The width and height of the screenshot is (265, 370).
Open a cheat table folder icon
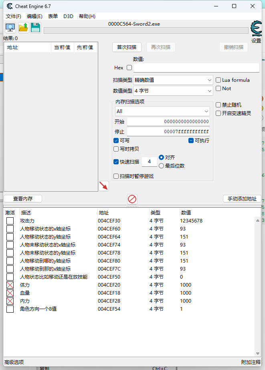click(23, 28)
